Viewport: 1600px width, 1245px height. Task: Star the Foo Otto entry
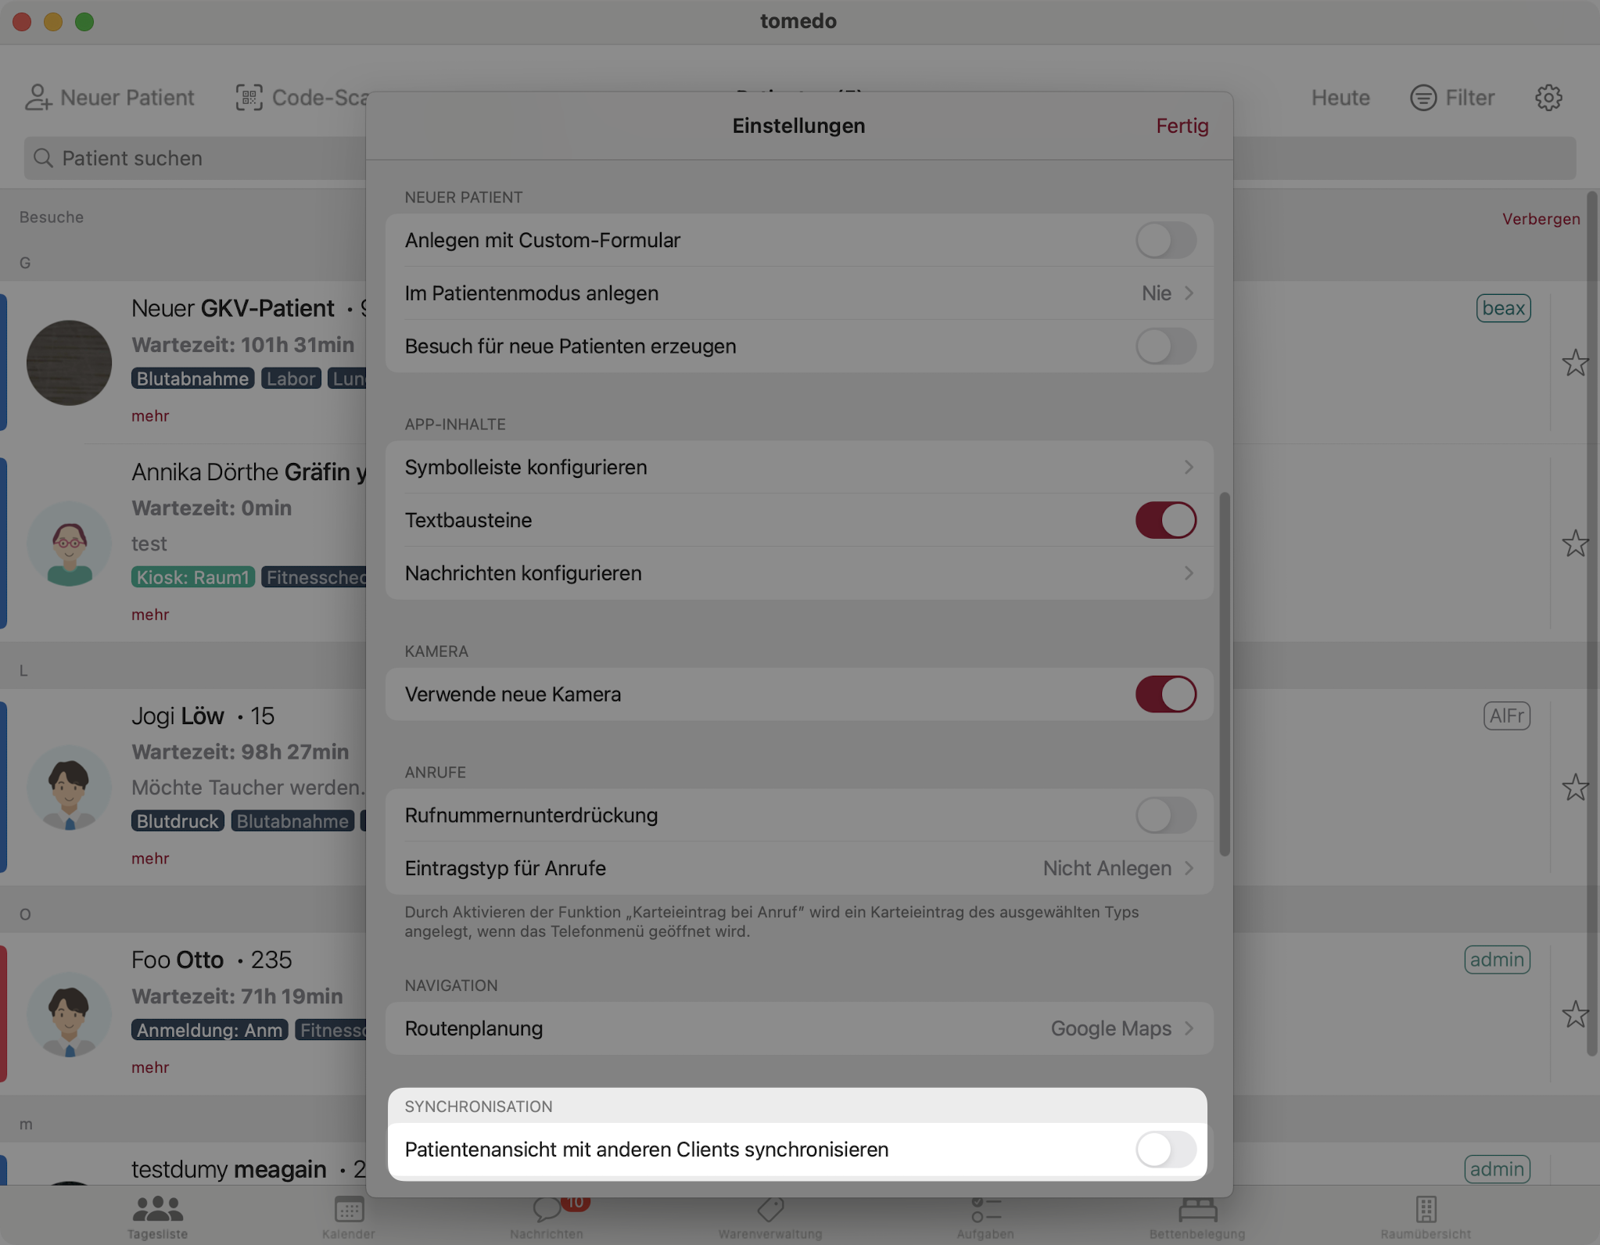coord(1575,1014)
